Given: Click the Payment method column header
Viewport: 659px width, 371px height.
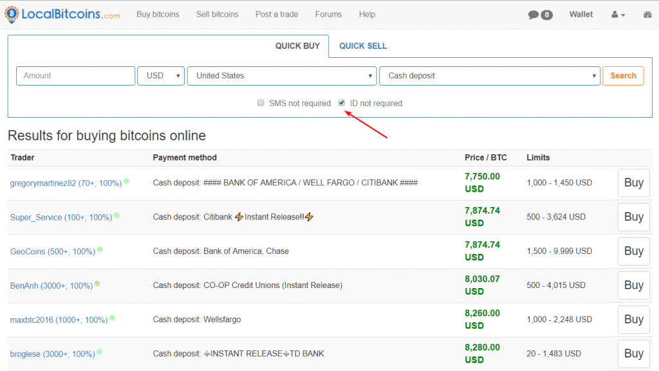Looking at the screenshot, I should click(x=185, y=158).
